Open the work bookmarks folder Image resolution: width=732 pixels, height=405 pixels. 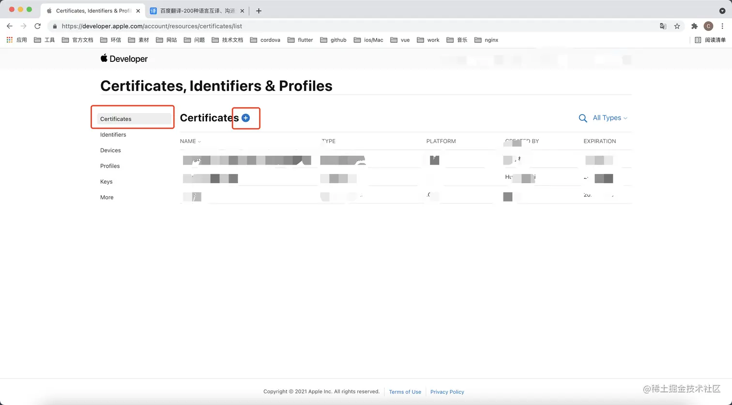[x=428, y=40]
